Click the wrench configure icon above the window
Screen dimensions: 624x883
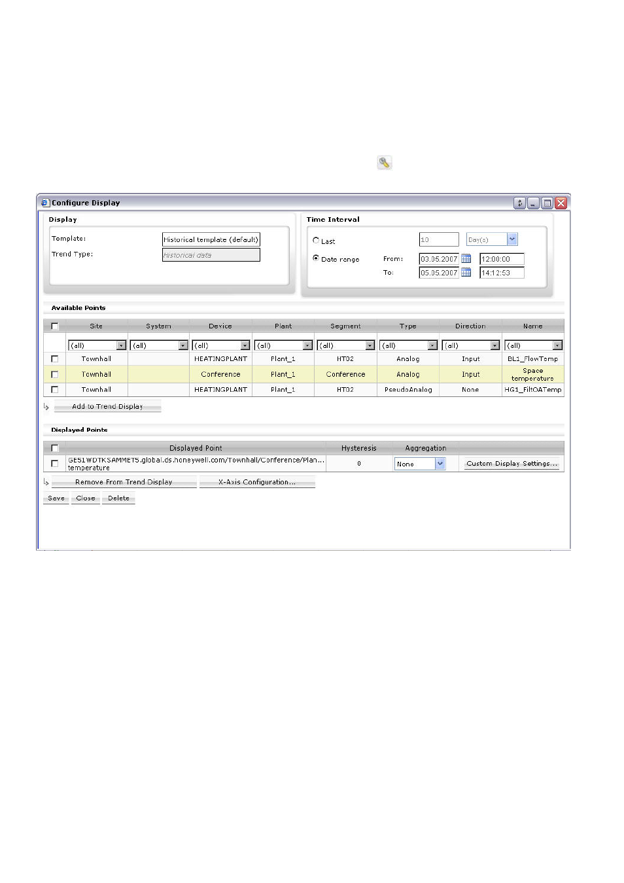point(385,162)
